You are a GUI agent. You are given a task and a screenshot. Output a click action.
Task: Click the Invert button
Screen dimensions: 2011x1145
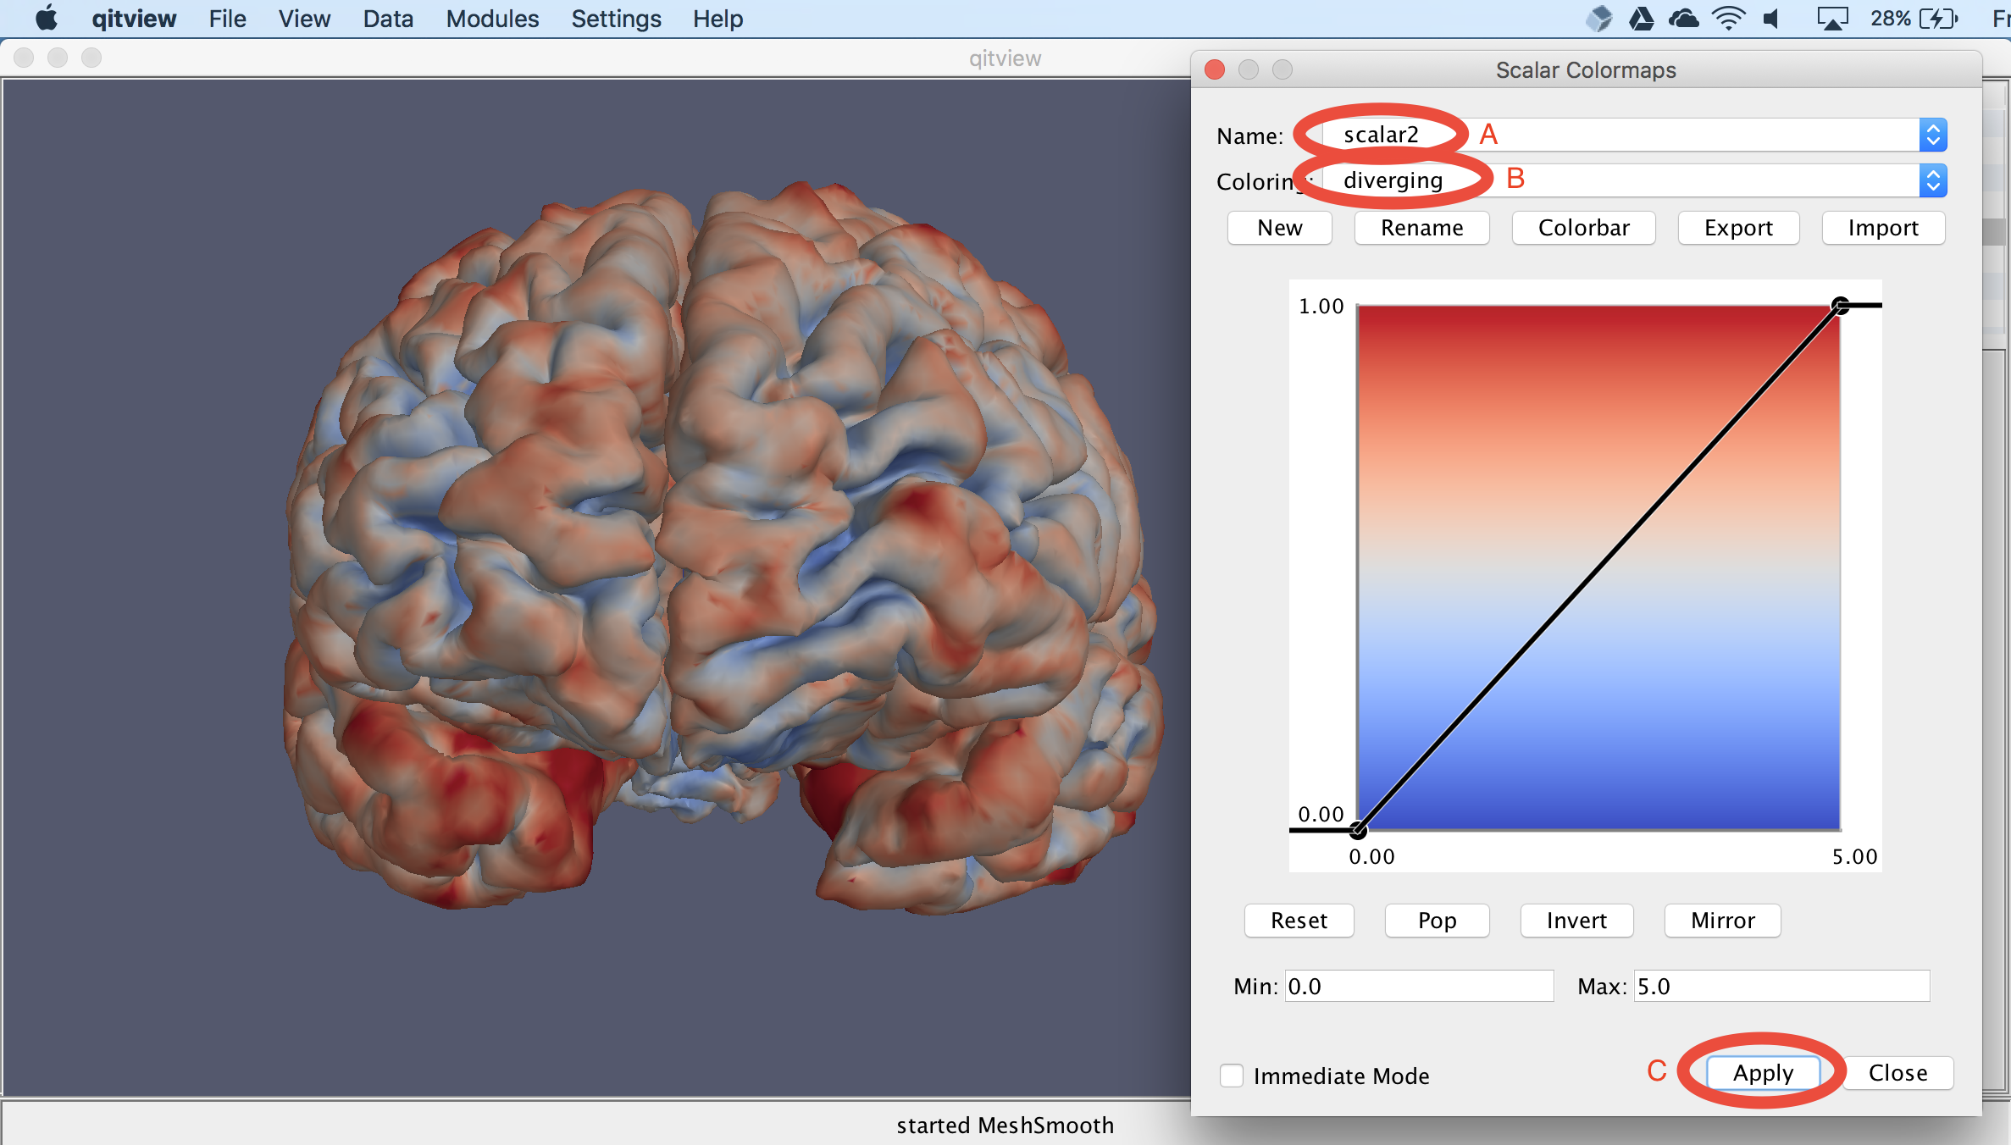(x=1576, y=921)
